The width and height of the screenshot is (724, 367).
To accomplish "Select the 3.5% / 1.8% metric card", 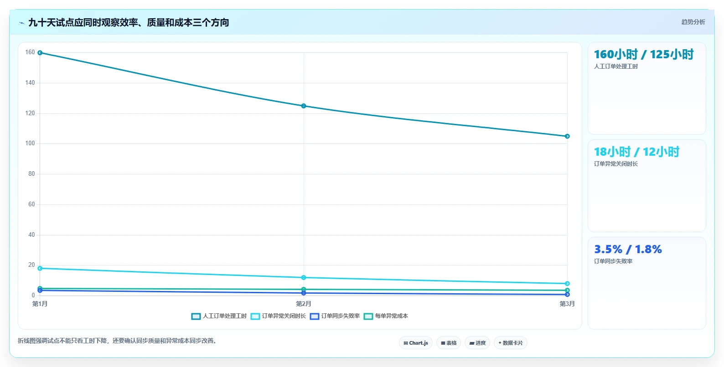I will [x=646, y=283].
